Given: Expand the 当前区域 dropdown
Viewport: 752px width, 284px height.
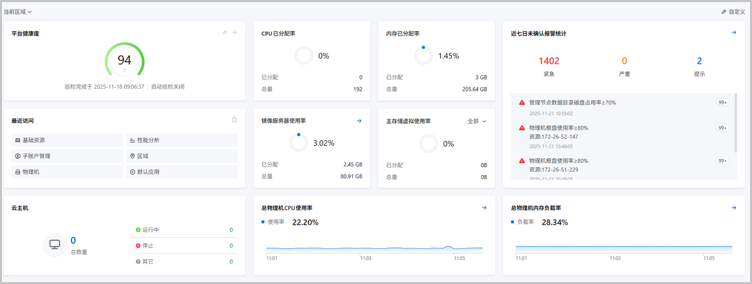Looking at the screenshot, I should (x=18, y=12).
